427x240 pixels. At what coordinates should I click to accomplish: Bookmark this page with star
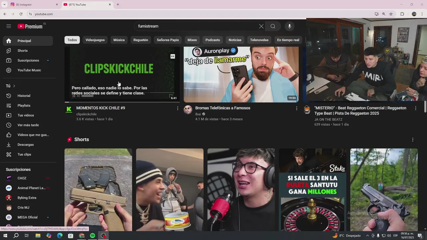click(391, 14)
